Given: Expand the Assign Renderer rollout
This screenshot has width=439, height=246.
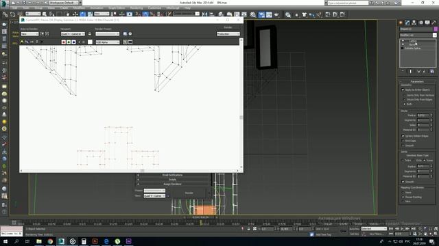Looking at the screenshot, I should [x=172, y=184].
